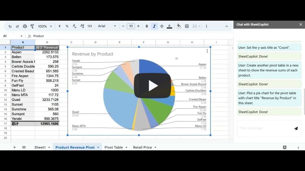The height and width of the screenshot is (171, 305).
Task: Decrease font size with minus button
Action: tap(123, 26)
